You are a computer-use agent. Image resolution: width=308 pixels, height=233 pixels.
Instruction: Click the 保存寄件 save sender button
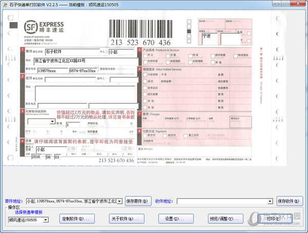(x=139, y=201)
